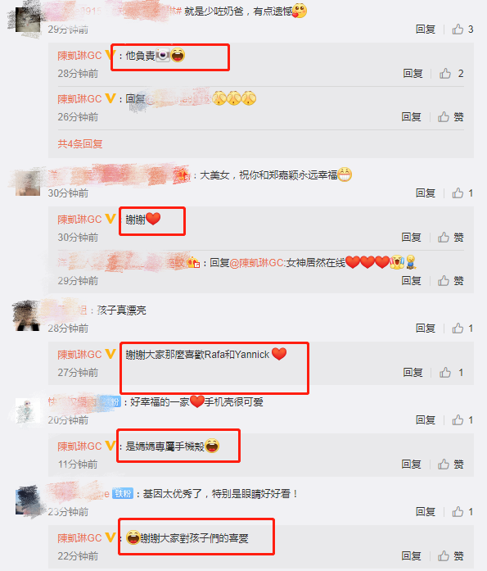
Task: Click the verified V badge beside '謝謝' reply
Action: [x=110, y=219]
